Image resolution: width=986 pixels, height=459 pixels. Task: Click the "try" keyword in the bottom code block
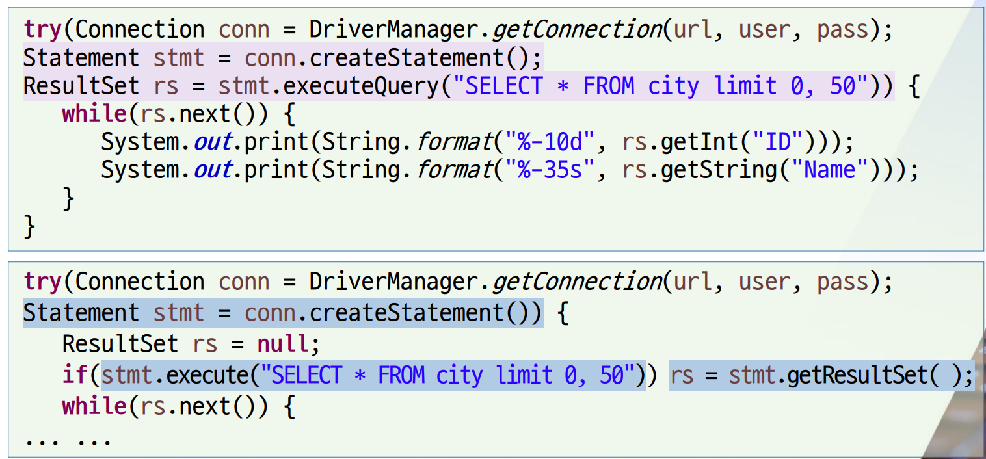42,282
